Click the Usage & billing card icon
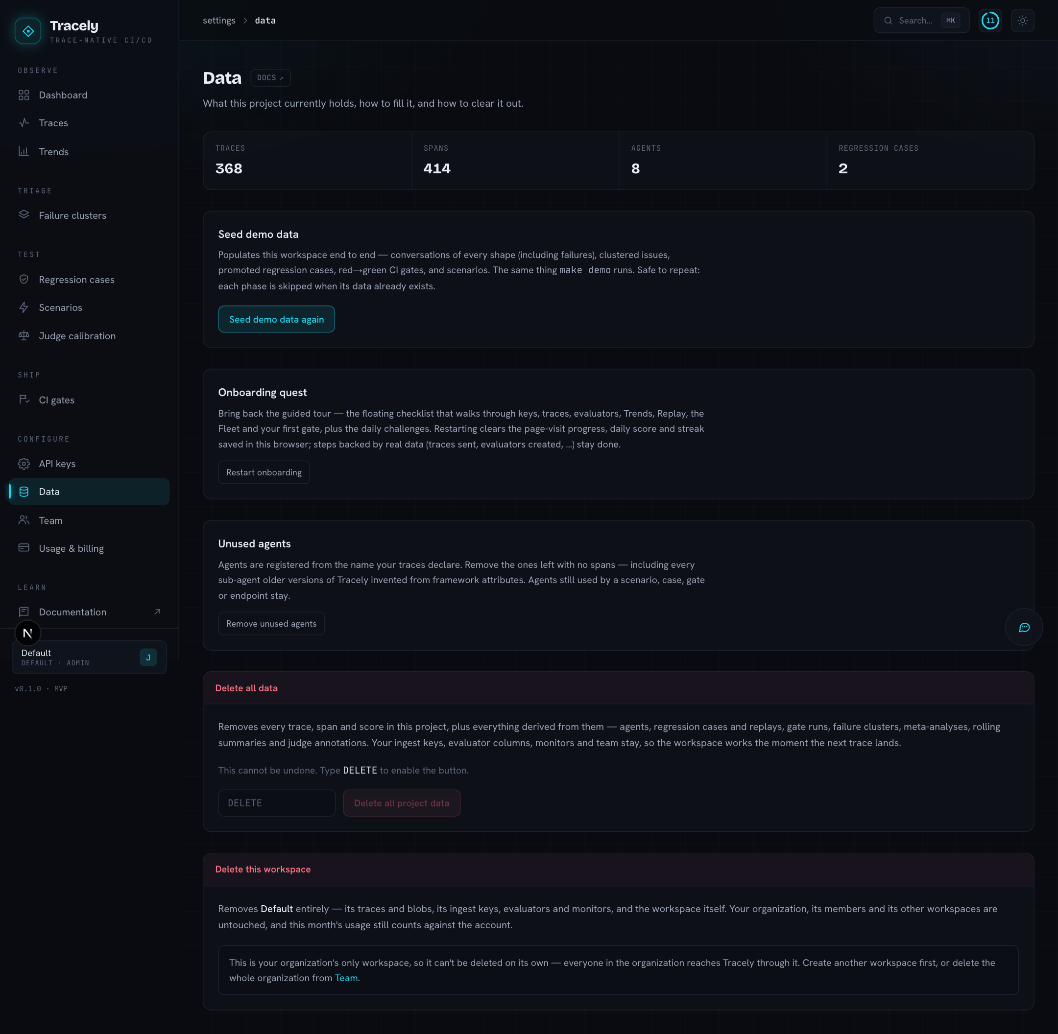 [24, 548]
